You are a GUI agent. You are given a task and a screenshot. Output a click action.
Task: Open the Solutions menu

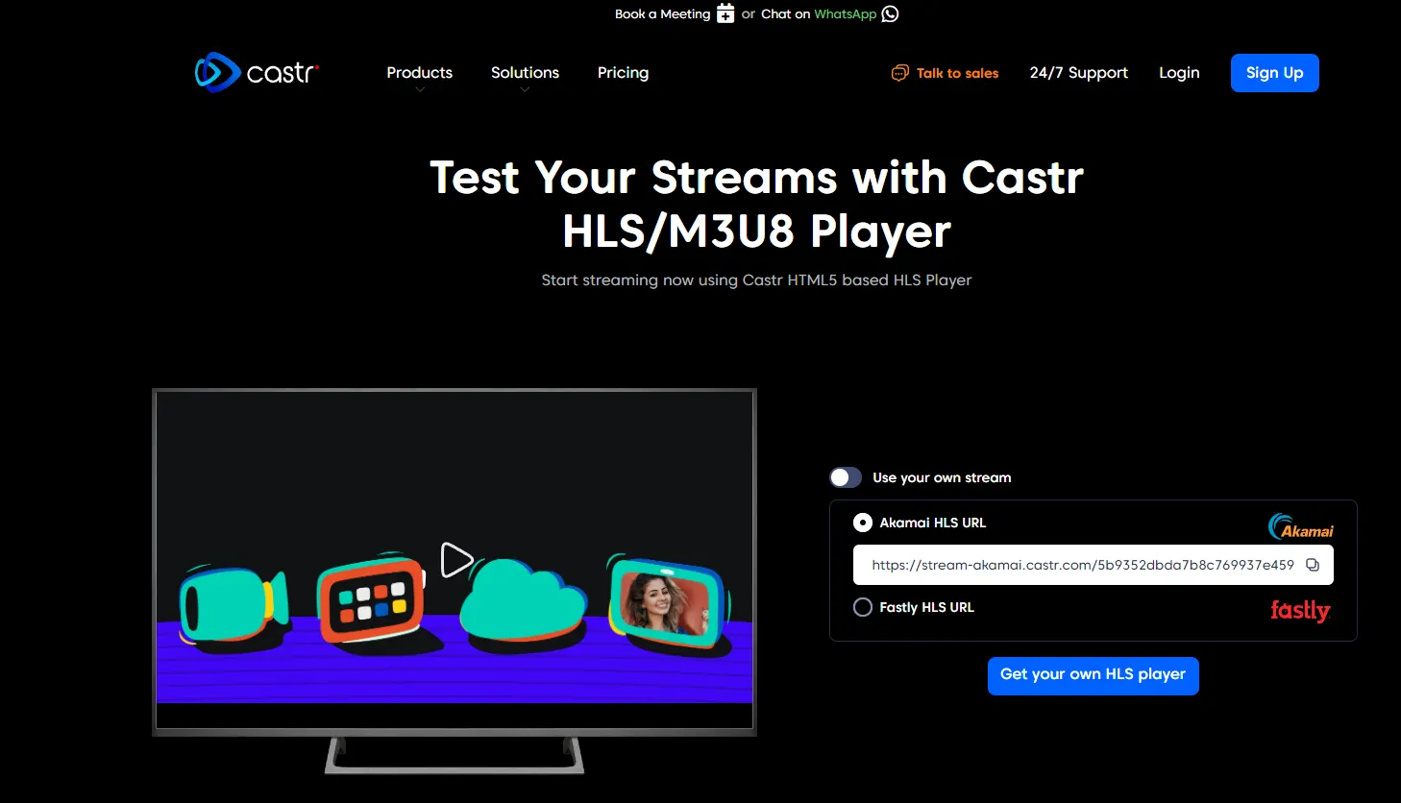(x=525, y=73)
